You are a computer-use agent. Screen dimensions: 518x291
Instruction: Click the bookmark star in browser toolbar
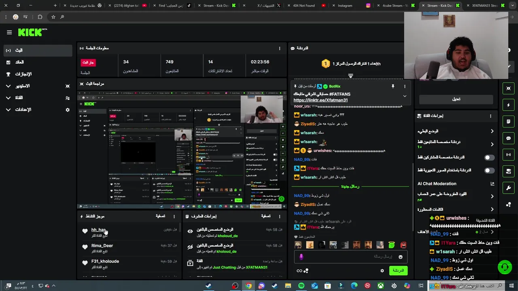pyautogui.click(x=53, y=17)
